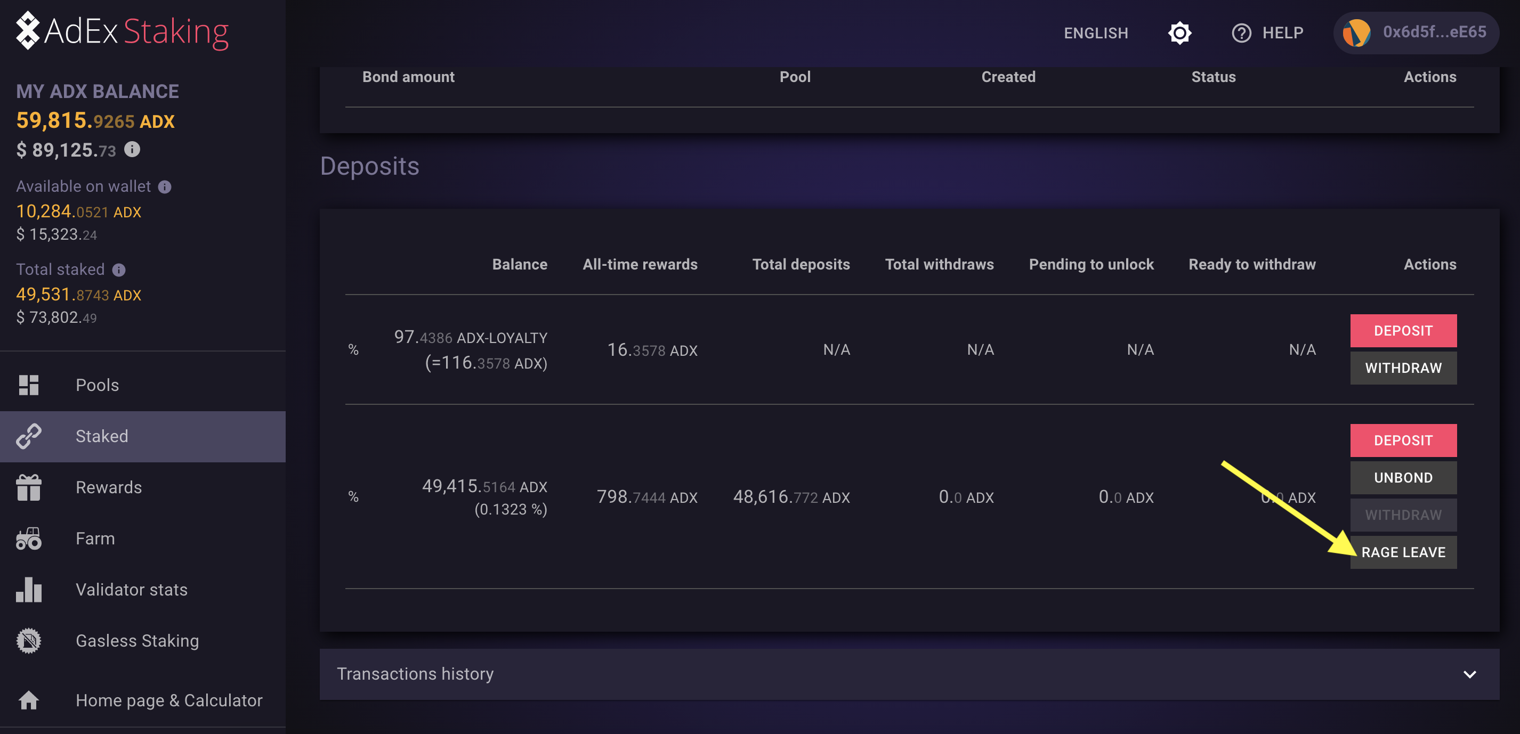This screenshot has height=734, width=1520.
Task: Click the Rewards gift icon
Action: click(x=28, y=487)
